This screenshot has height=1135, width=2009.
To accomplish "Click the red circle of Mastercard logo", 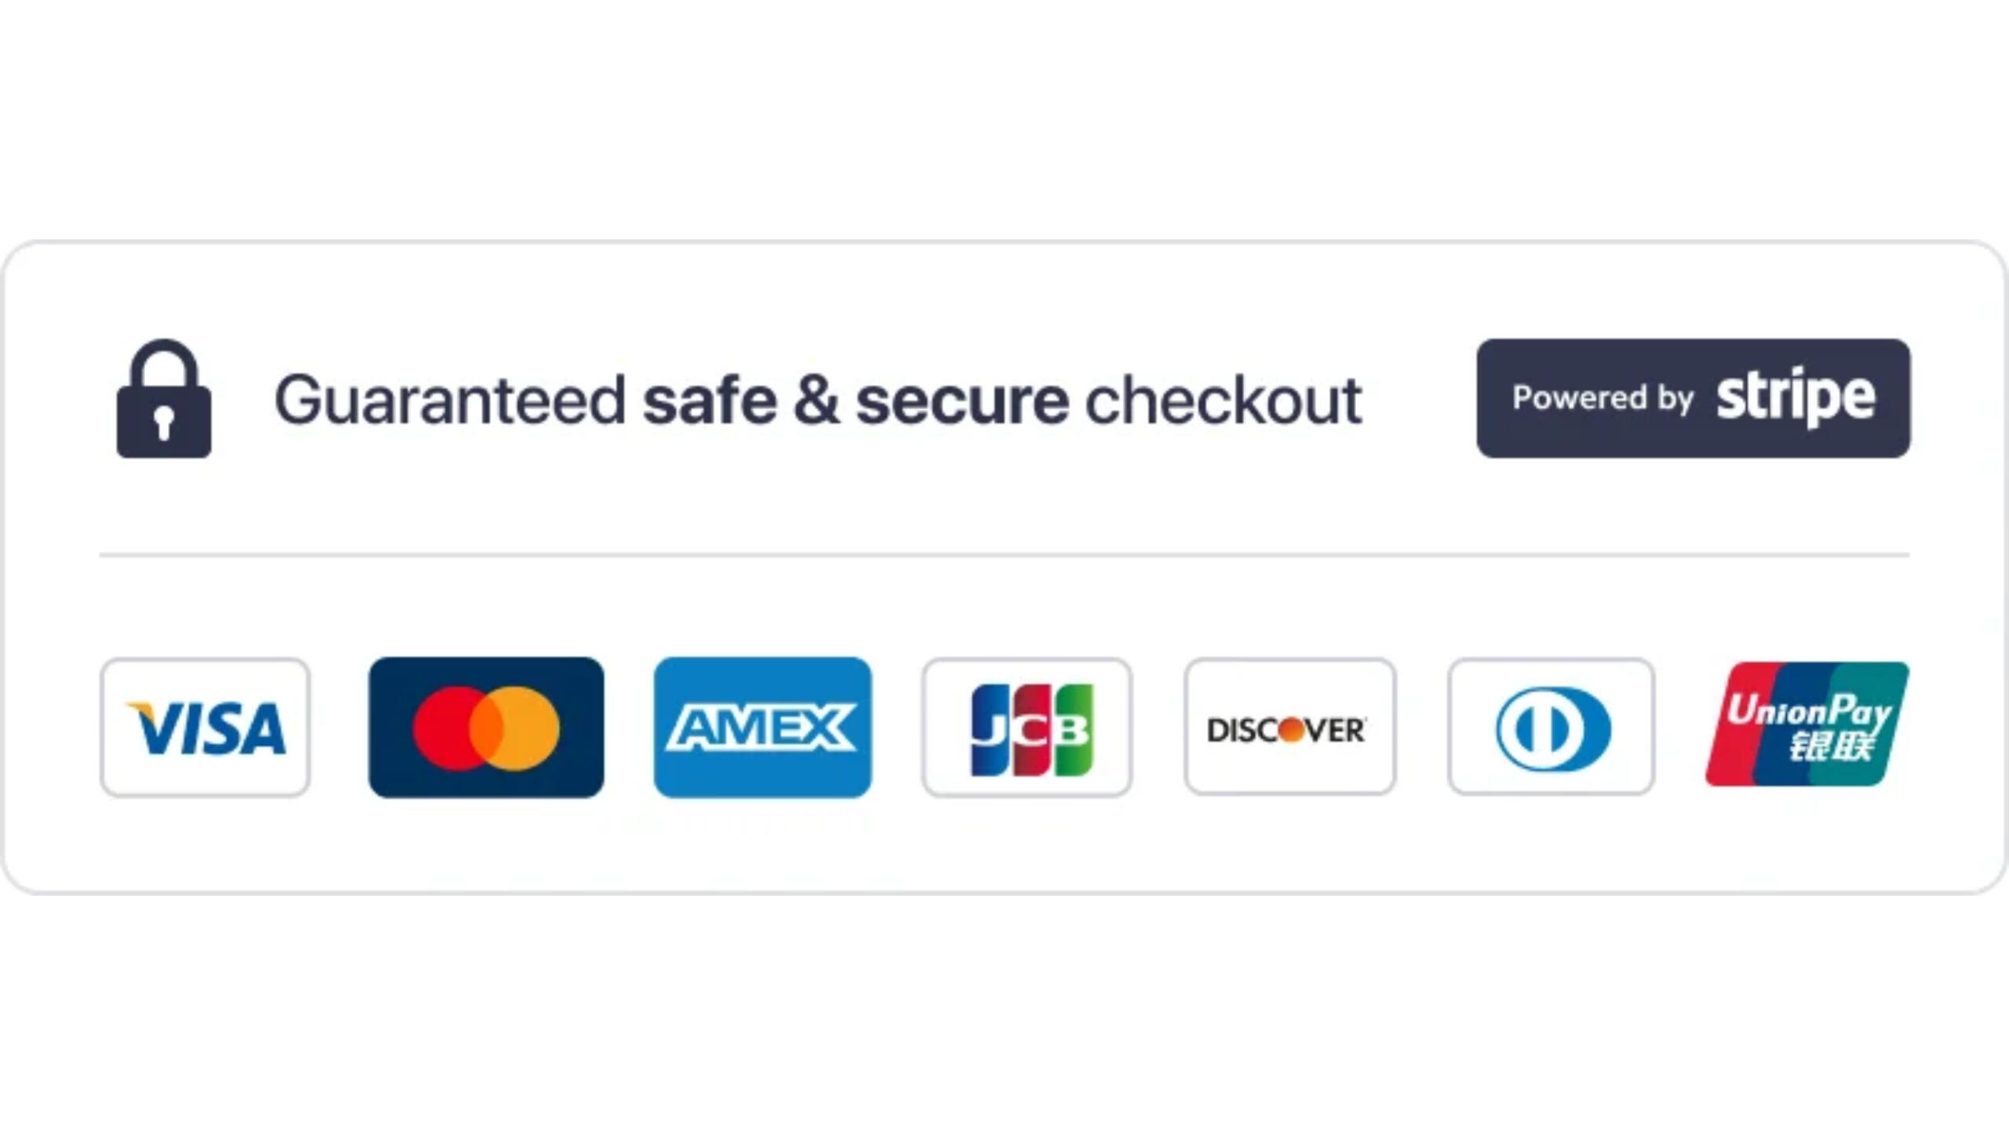I will (x=443, y=728).
